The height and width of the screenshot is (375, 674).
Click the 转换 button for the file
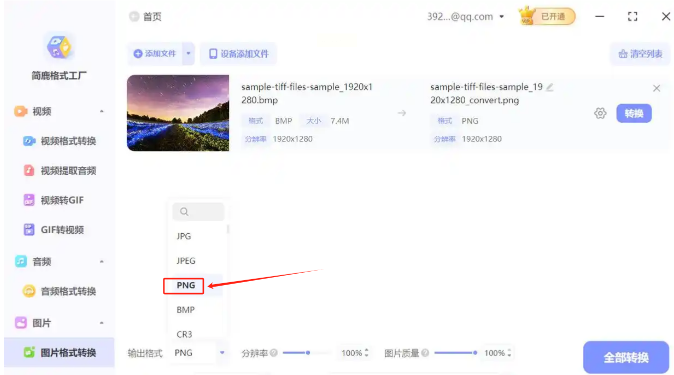pyautogui.click(x=634, y=113)
